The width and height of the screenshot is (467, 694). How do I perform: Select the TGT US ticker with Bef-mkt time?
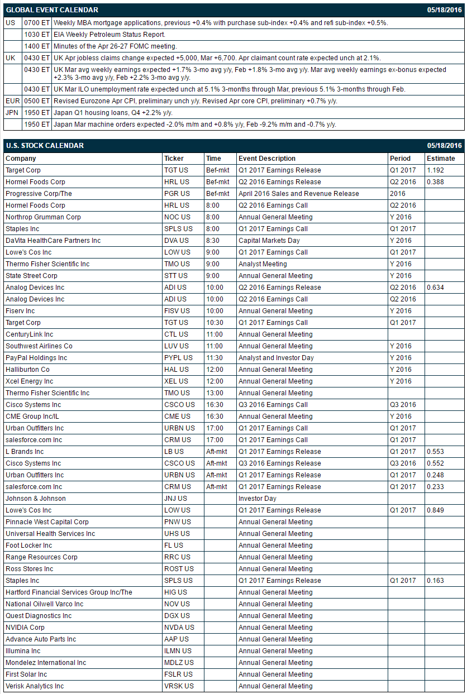pos(176,170)
